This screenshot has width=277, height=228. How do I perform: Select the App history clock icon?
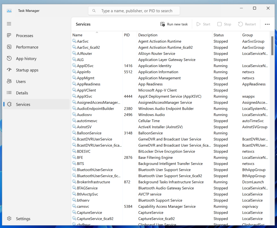click(9, 58)
